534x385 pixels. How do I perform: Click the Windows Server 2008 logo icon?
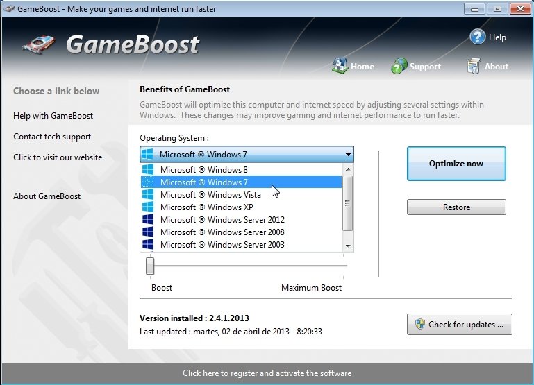tap(148, 232)
